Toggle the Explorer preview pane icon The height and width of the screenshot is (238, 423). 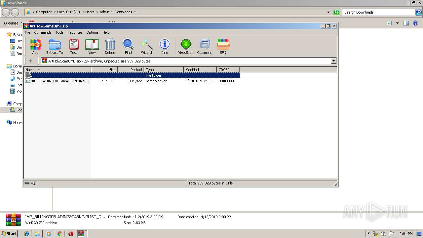(406, 23)
